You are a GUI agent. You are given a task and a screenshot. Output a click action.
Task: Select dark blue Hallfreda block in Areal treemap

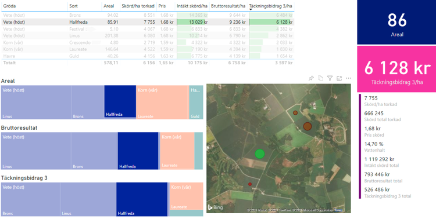tap(120, 101)
